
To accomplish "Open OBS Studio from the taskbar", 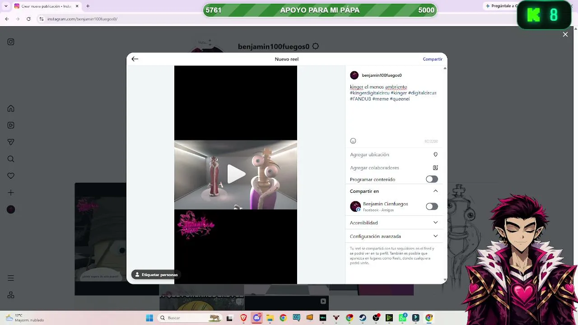I will 376,318.
